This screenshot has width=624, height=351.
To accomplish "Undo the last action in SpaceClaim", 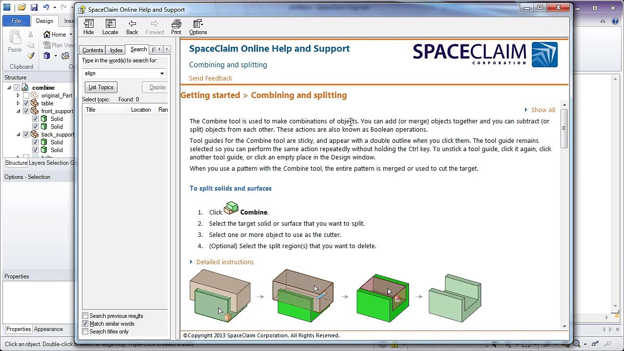I will 46,7.
